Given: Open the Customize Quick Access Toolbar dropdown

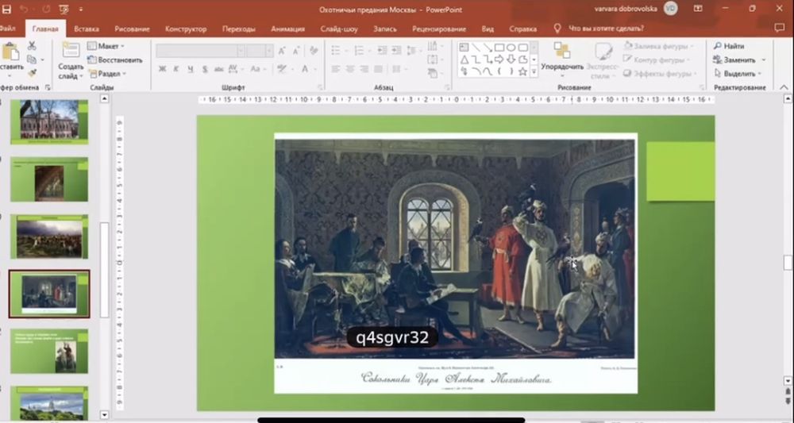Looking at the screenshot, I should 81,10.
